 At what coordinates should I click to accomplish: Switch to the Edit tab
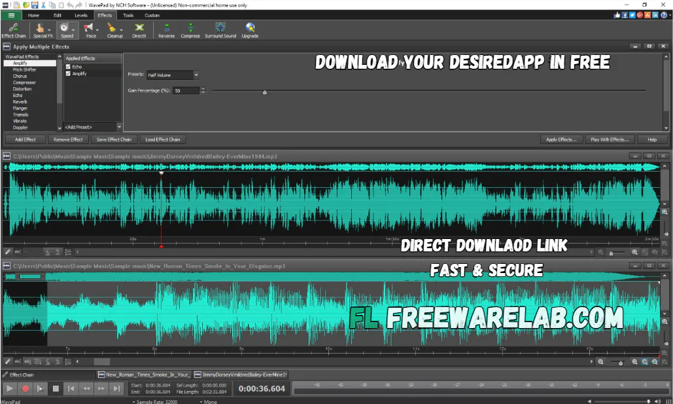pos(58,15)
